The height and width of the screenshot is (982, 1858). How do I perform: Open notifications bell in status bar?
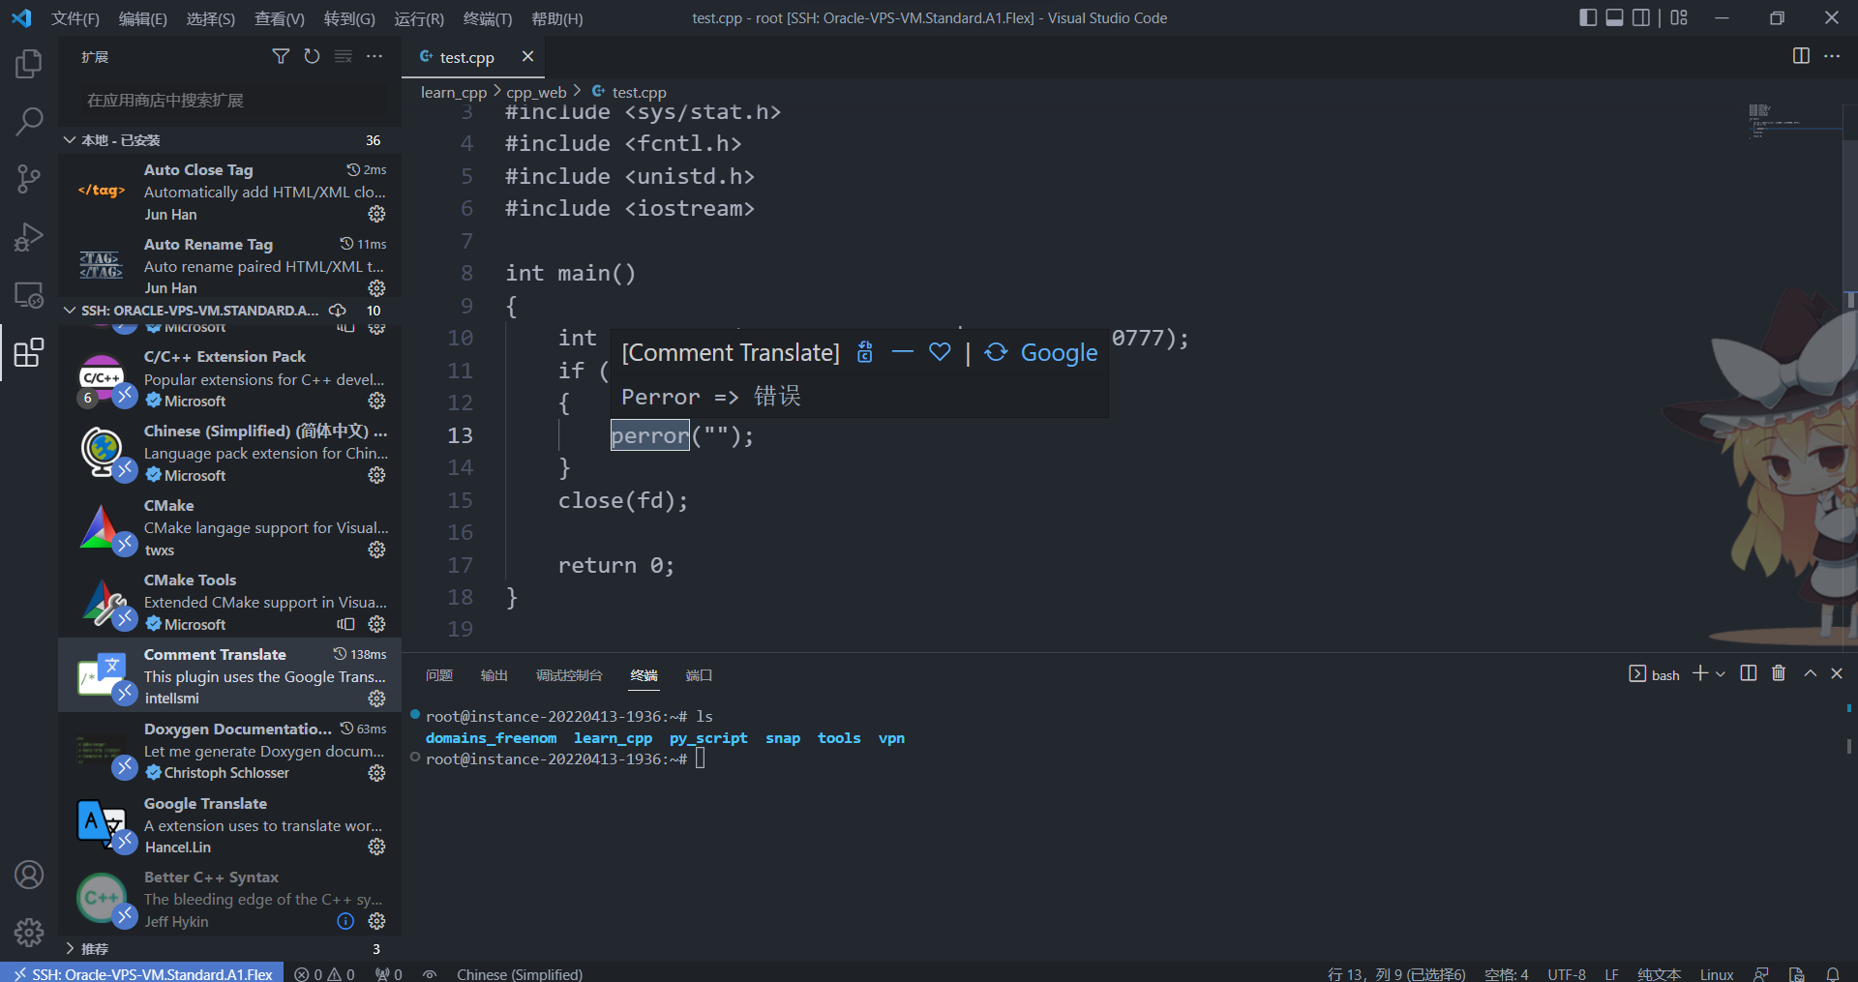coord(1835,973)
